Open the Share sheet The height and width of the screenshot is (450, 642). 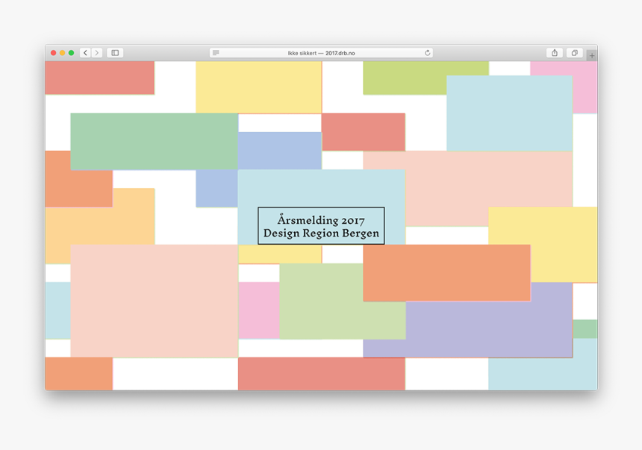click(555, 52)
